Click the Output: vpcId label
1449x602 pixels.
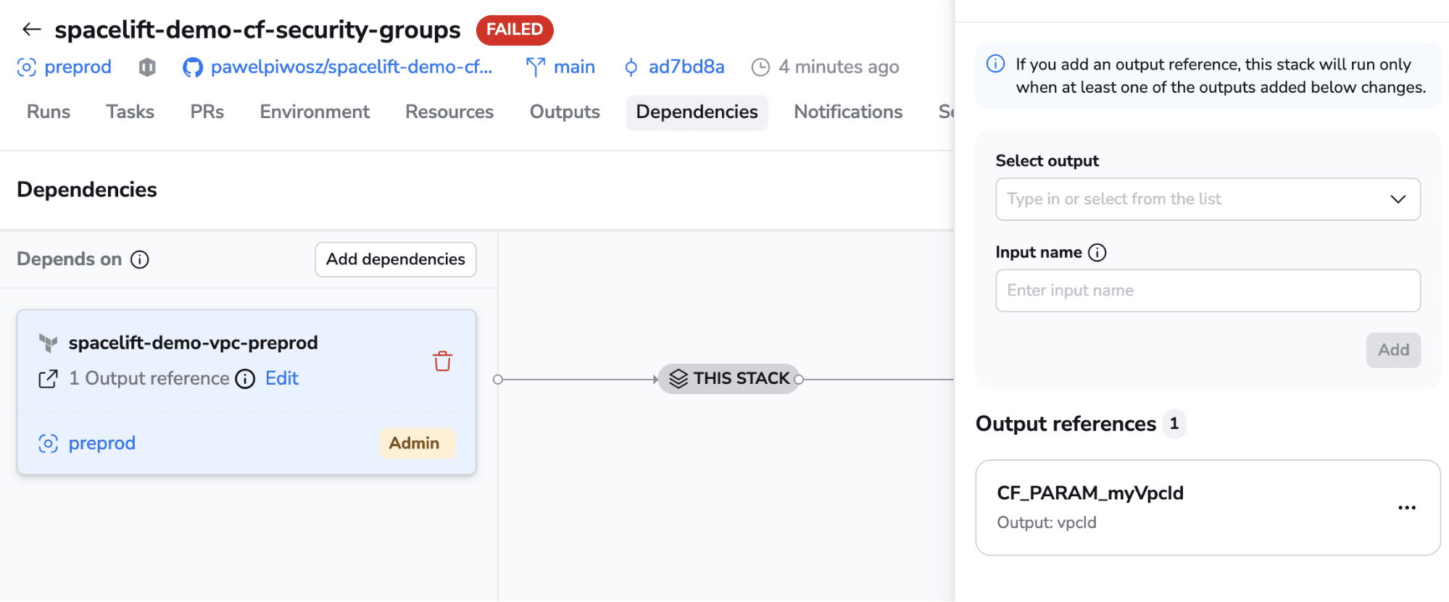(1047, 522)
